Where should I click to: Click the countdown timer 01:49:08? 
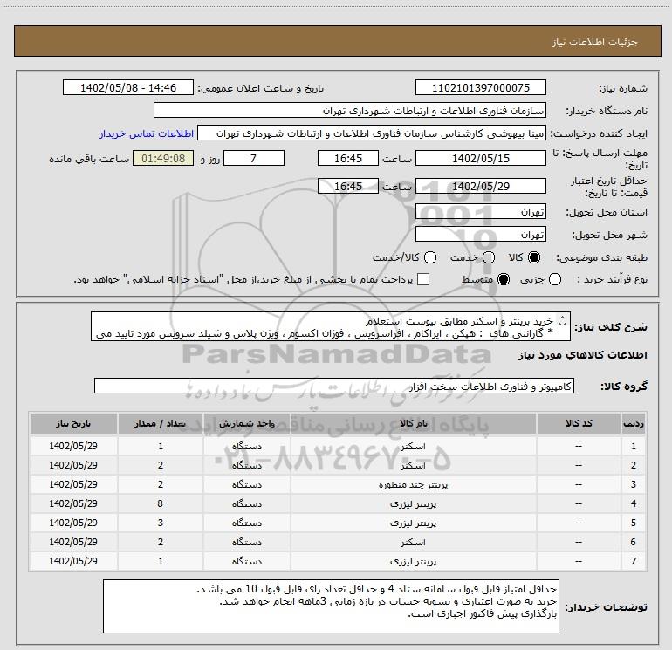coord(163,159)
